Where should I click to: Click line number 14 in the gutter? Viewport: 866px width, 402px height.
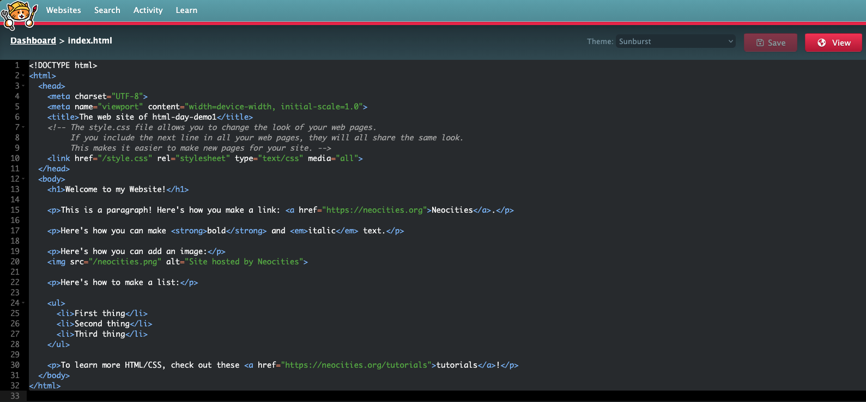[15, 200]
